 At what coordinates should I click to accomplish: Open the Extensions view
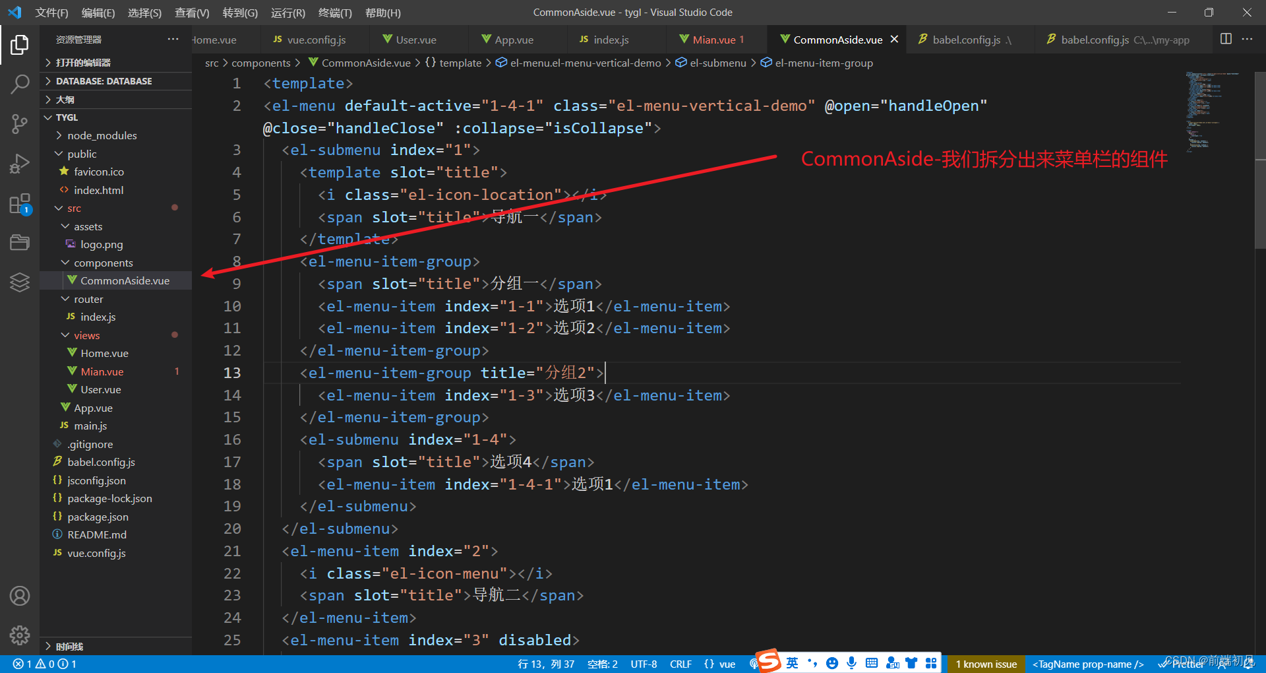(x=20, y=204)
